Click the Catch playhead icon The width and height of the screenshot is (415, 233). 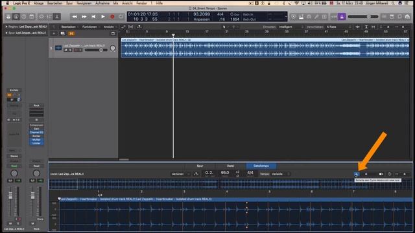[x=139, y=27]
